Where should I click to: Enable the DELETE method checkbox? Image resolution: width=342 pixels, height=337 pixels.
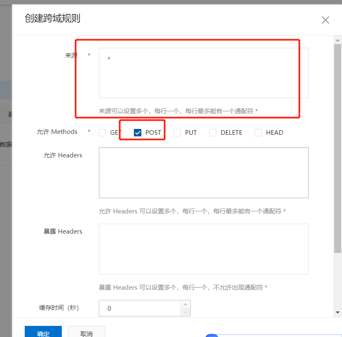pos(213,132)
